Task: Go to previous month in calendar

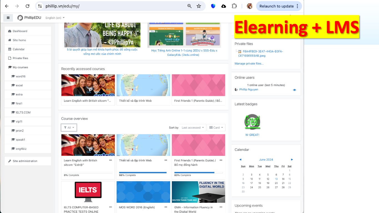Action: point(240,159)
